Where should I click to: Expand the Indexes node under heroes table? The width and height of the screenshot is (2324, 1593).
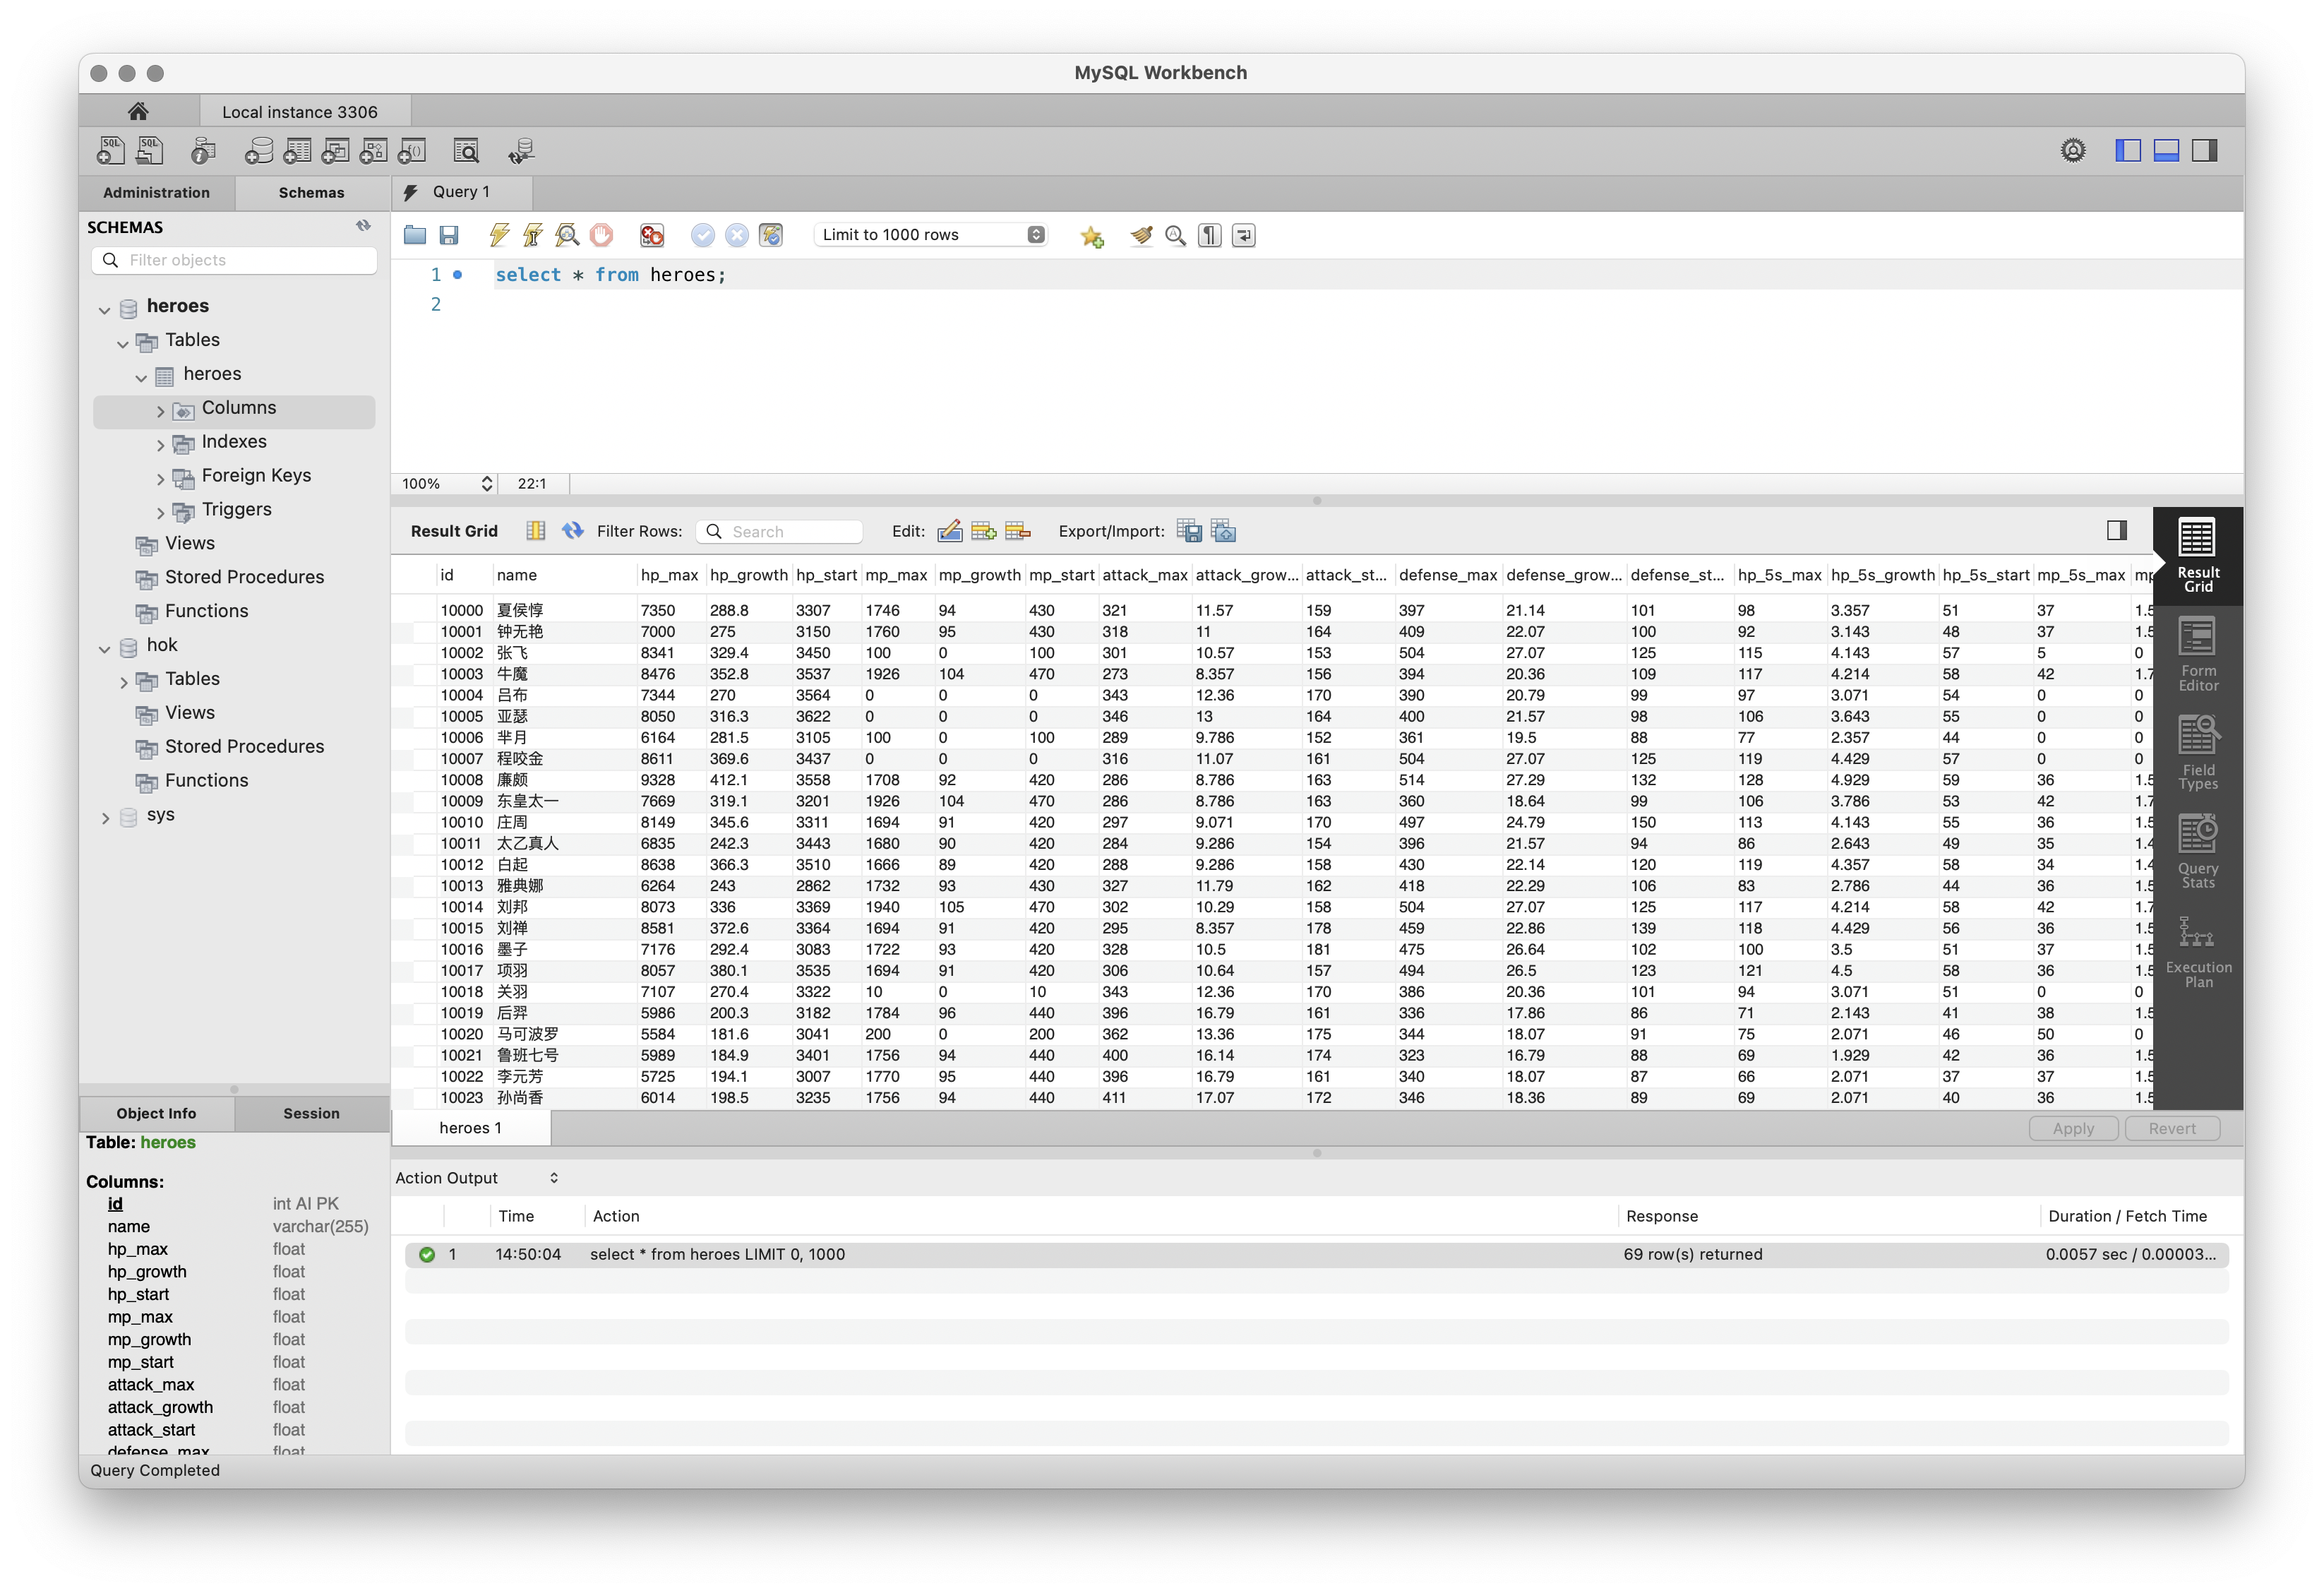(x=160, y=443)
